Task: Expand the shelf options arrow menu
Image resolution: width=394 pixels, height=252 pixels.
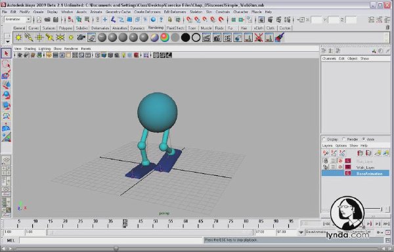Action: pyautogui.click(x=7, y=41)
